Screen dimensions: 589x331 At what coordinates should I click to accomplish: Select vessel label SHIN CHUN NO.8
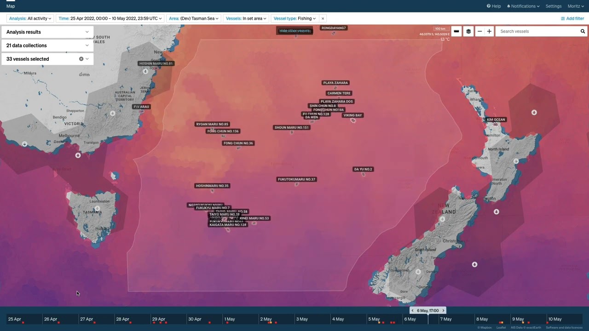[323, 106]
